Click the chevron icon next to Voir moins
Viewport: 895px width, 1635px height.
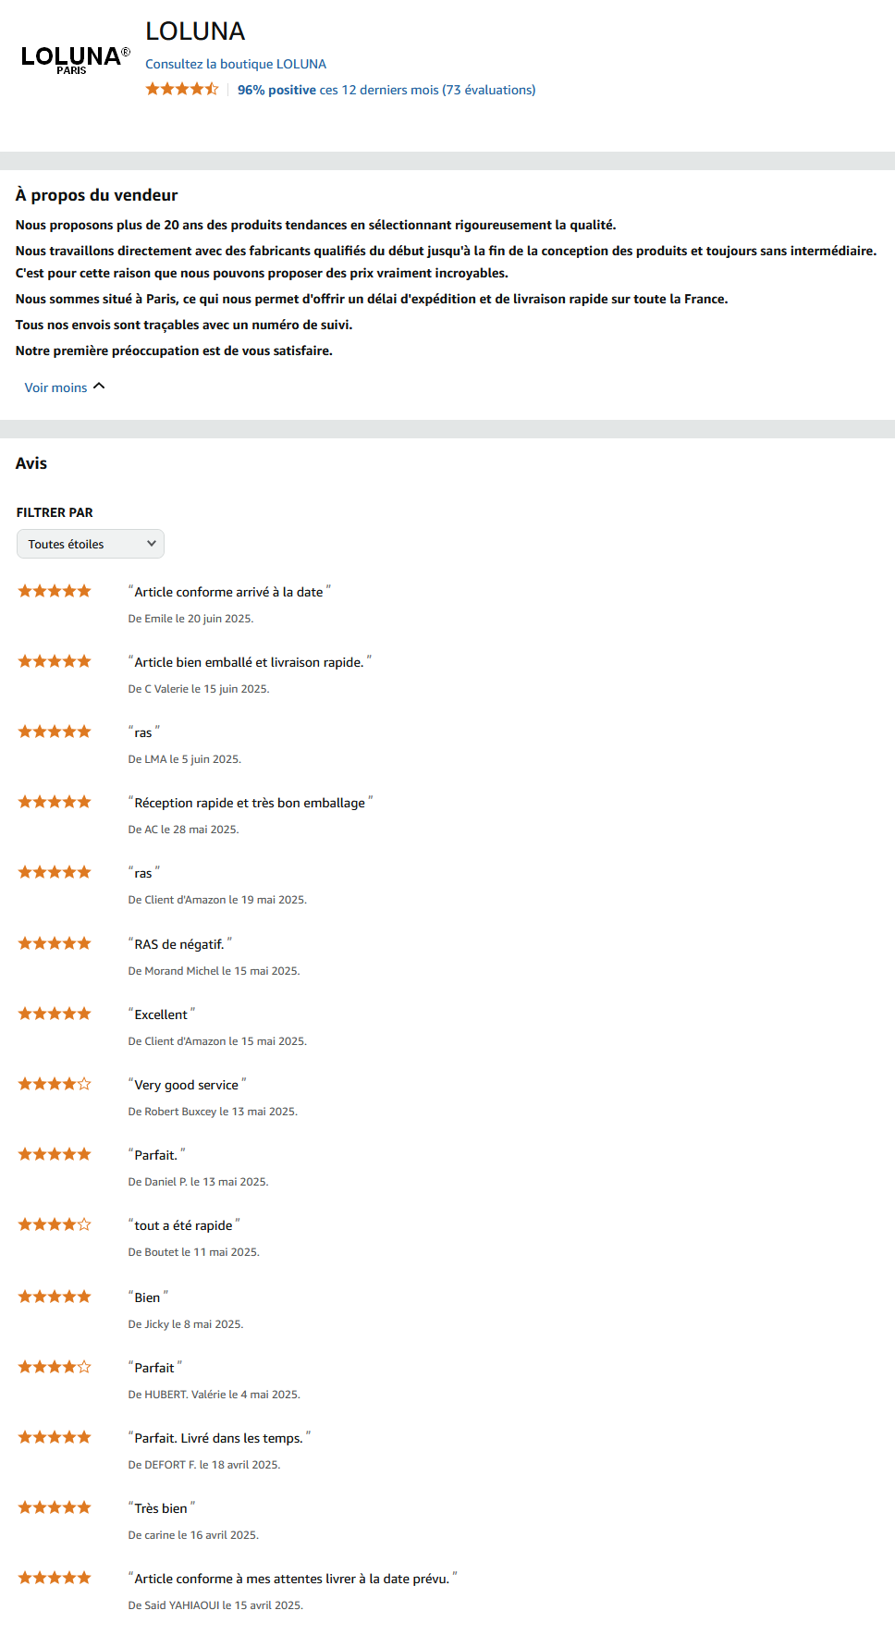point(99,387)
